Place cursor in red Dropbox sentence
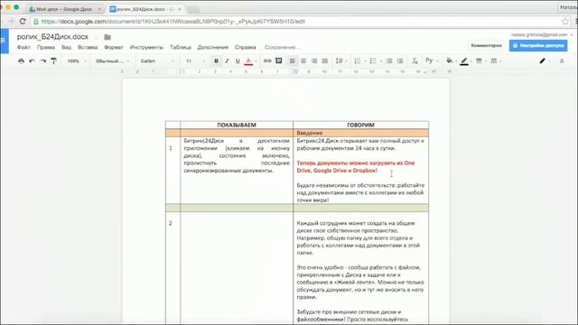The image size is (578, 325). 355,166
